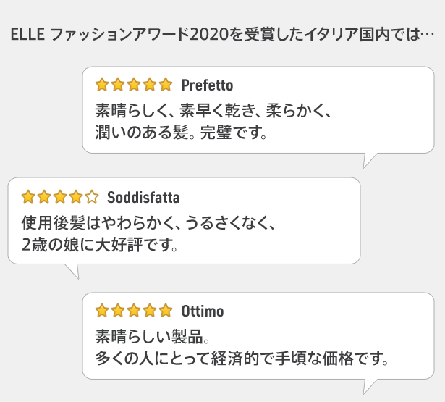
Task: Click the second star in Ottimo review
Action: pyautogui.click(x=118, y=310)
